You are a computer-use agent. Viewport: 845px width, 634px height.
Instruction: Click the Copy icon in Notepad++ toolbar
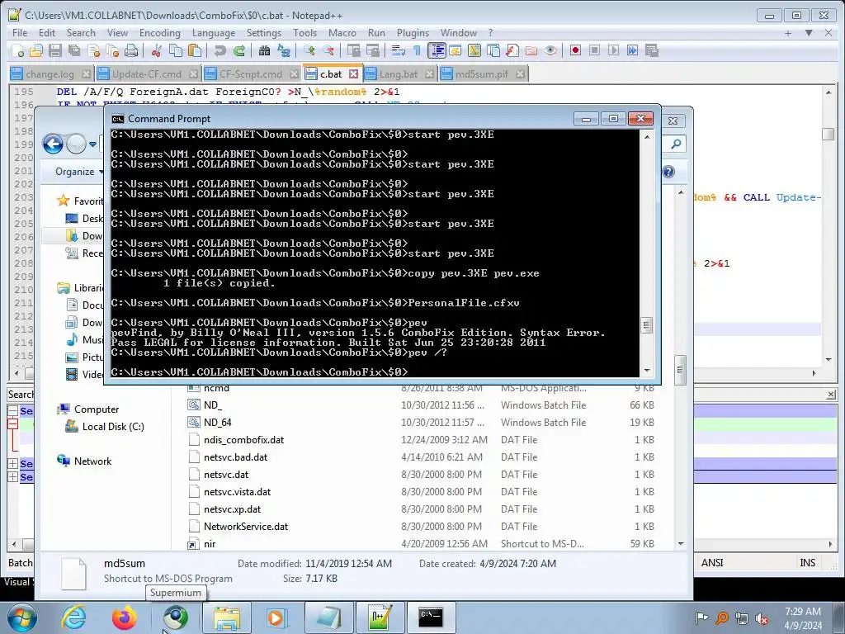[176, 50]
